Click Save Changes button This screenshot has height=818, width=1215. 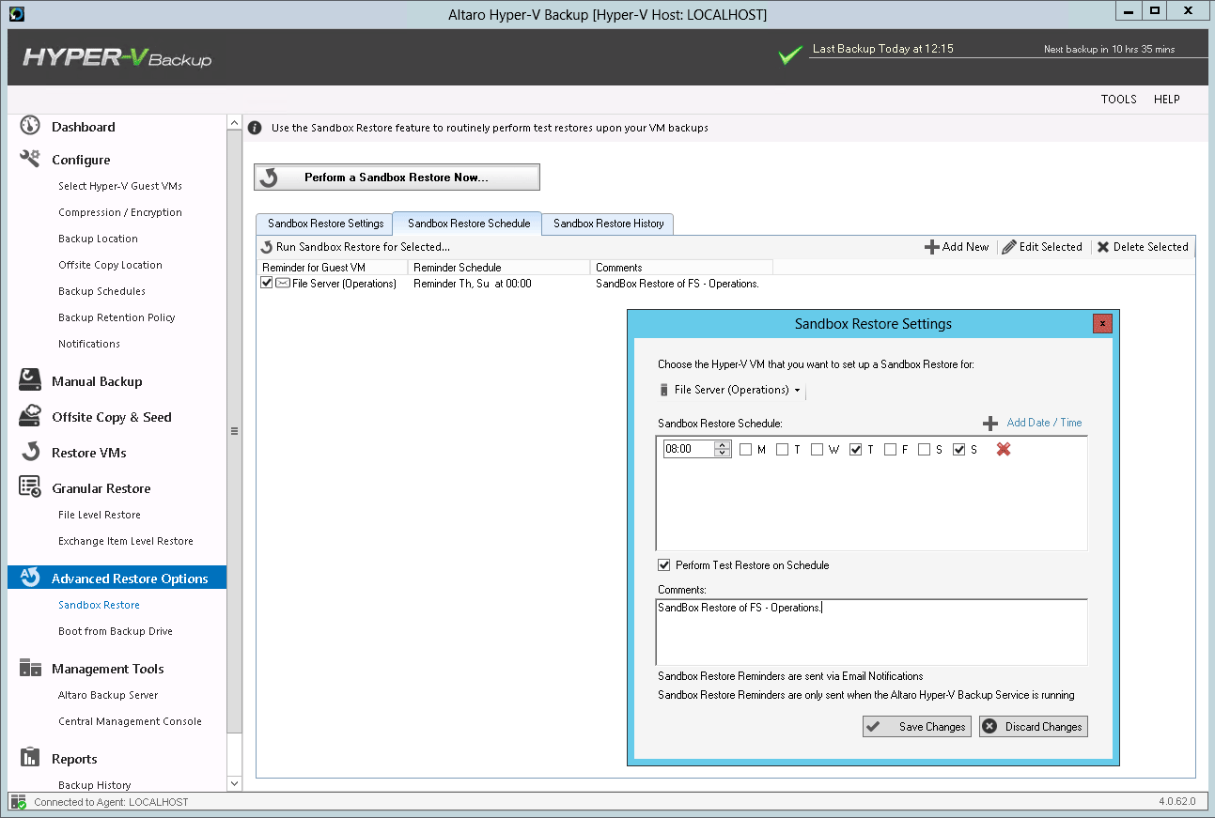(917, 726)
